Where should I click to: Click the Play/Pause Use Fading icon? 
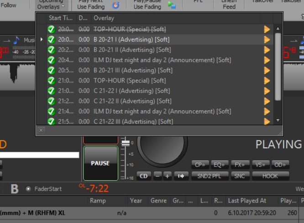click(172, 5)
